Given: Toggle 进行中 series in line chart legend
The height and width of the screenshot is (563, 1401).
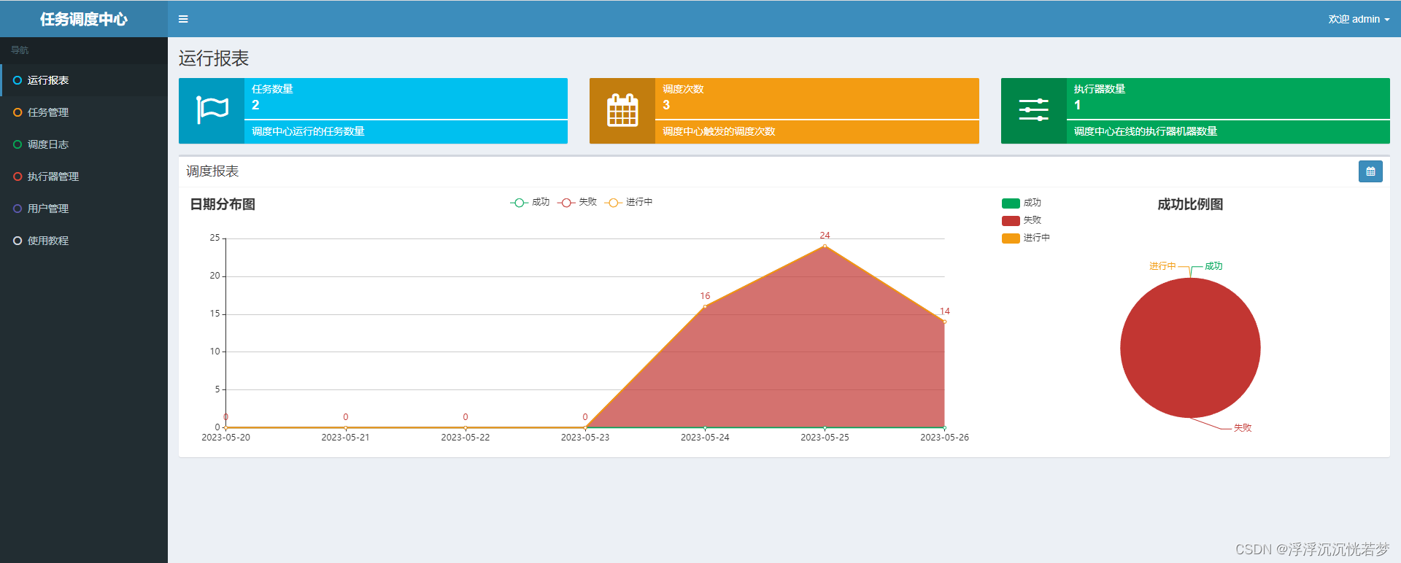Looking at the screenshot, I should 628,202.
